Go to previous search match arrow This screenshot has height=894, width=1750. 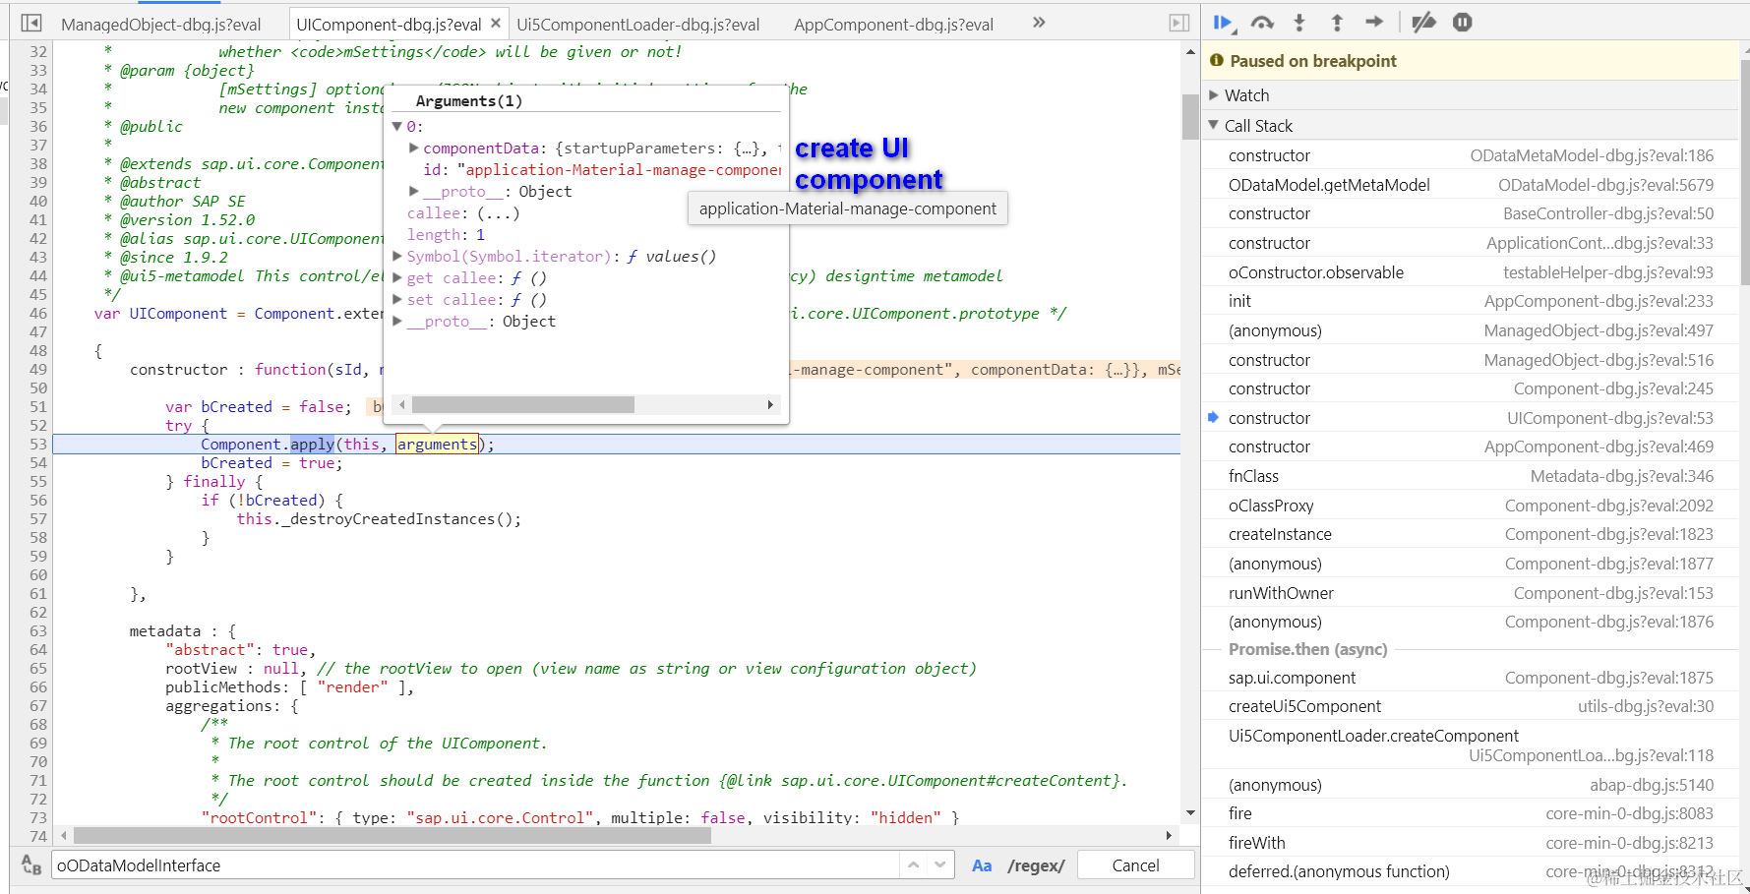[x=914, y=865]
